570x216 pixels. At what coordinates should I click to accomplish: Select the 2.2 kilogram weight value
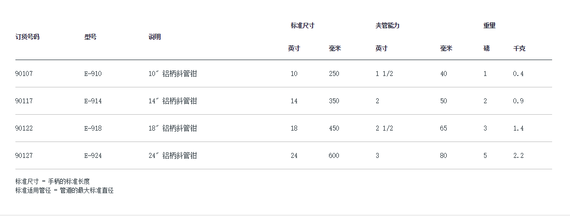(x=518, y=156)
